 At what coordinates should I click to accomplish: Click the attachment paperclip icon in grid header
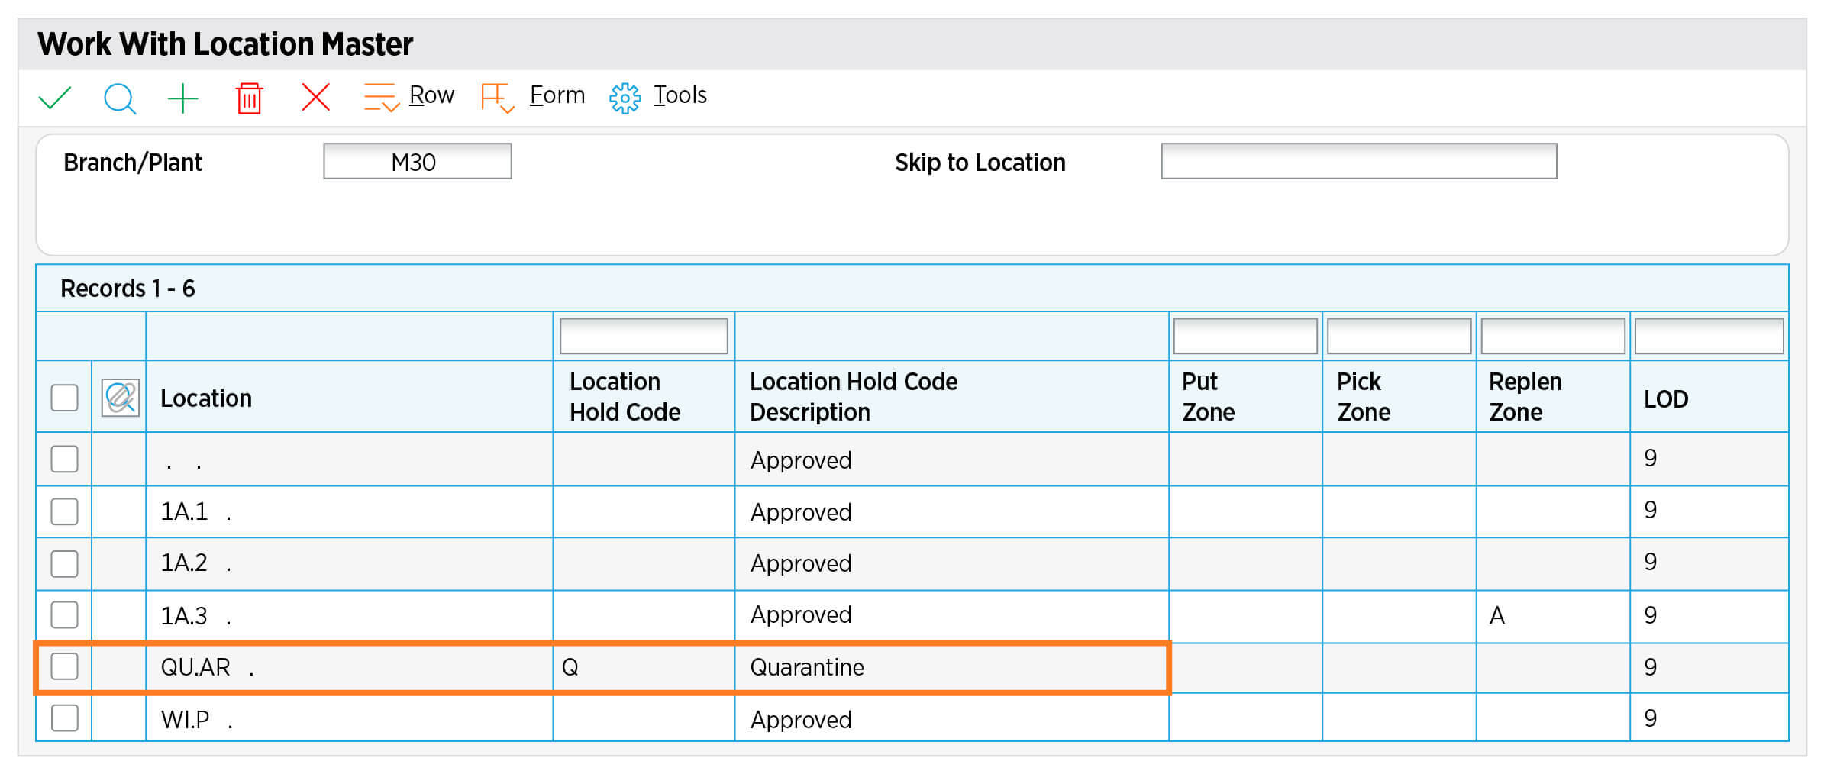tap(121, 398)
